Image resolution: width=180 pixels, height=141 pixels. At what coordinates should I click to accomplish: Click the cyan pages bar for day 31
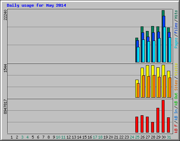pos(170,50)
